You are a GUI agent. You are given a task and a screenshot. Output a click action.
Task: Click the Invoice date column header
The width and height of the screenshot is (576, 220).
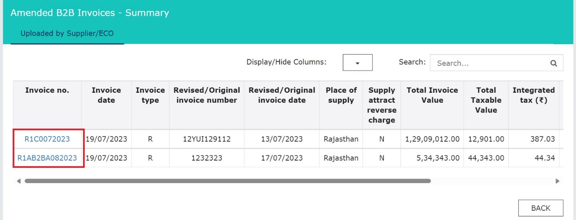(106, 95)
